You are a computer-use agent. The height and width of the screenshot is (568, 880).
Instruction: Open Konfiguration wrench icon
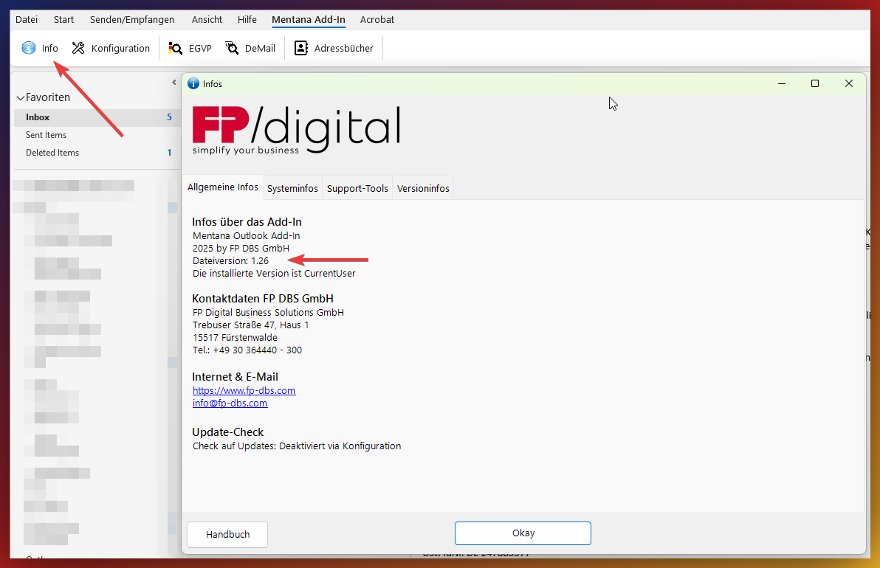[x=78, y=48]
